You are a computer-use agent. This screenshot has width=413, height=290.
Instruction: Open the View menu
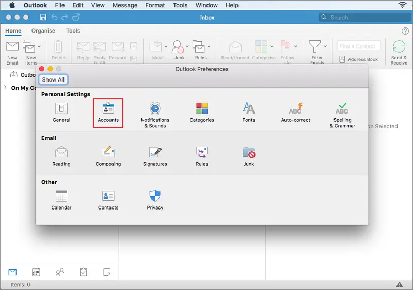(x=98, y=5)
